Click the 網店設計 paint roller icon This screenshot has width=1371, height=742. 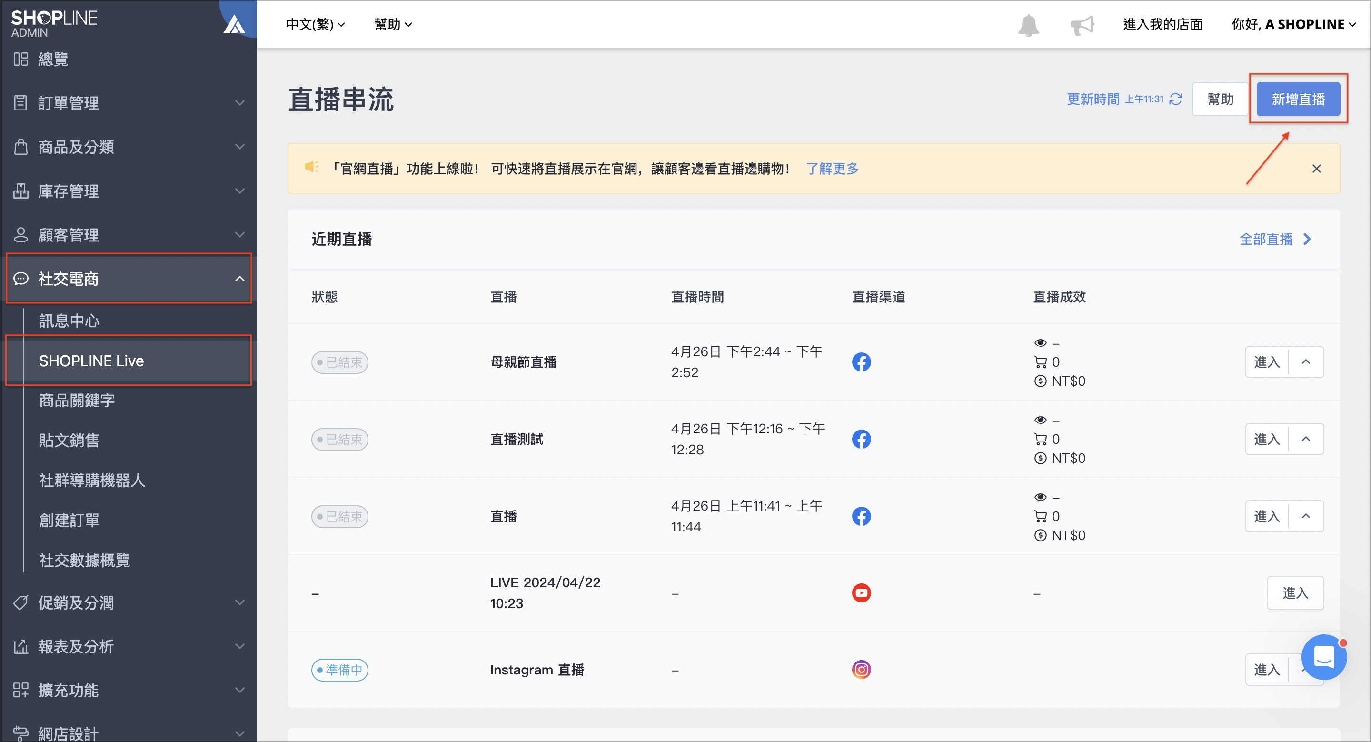click(21, 733)
